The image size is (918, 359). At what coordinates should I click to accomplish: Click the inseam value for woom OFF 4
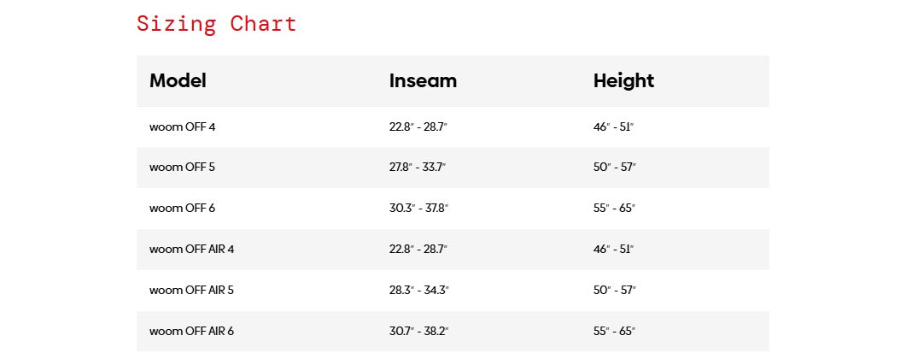click(x=418, y=127)
